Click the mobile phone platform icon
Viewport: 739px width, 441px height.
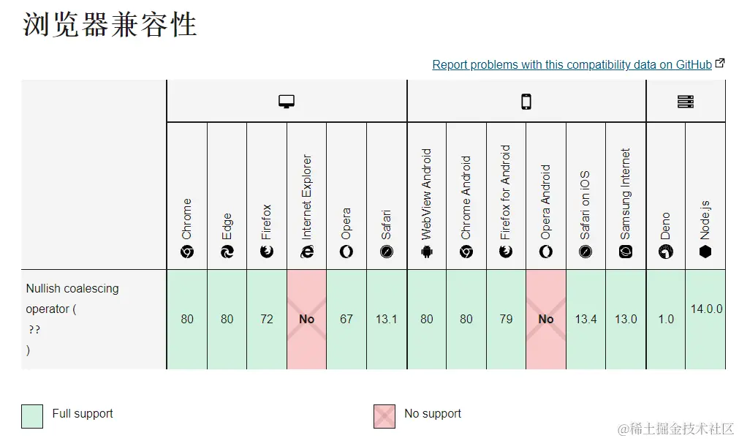526,102
